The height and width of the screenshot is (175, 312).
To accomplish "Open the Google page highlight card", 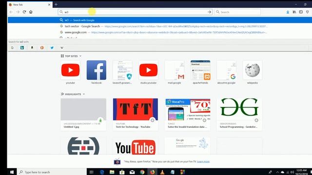I will click(188, 146).
